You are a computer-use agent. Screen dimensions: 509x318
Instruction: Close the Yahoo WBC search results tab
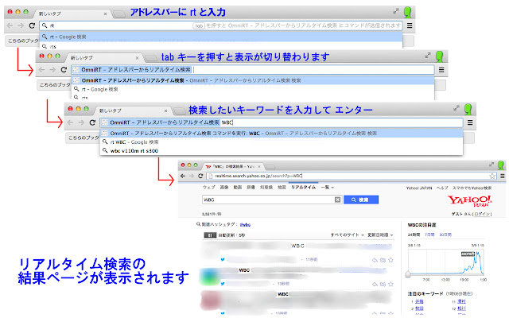pos(259,166)
